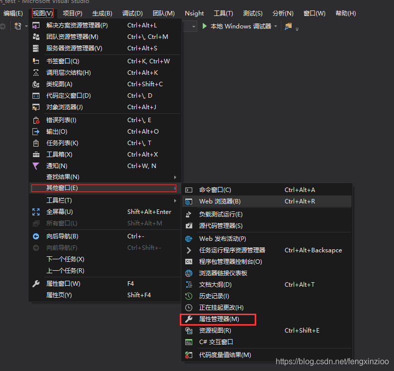Select 属性管理器(M) menu entry

coord(218,319)
